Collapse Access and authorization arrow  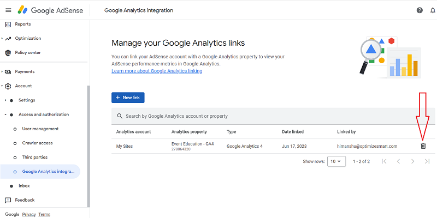pyautogui.click(x=5, y=114)
